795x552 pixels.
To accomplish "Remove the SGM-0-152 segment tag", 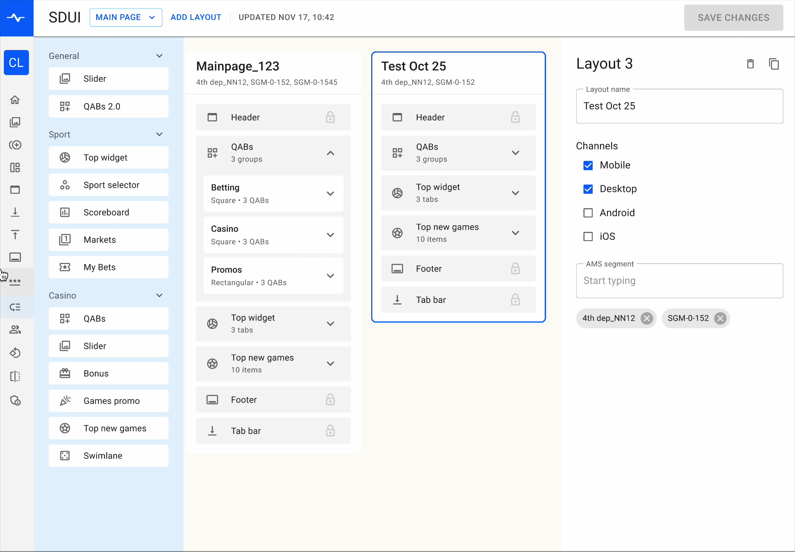I will (721, 318).
